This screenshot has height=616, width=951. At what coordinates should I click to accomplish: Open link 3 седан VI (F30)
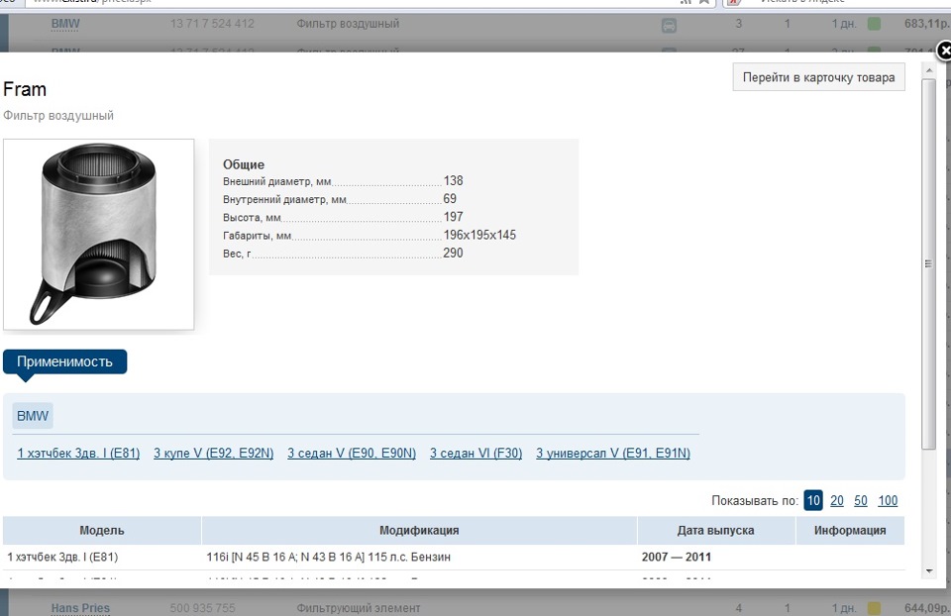pyautogui.click(x=476, y=453)
